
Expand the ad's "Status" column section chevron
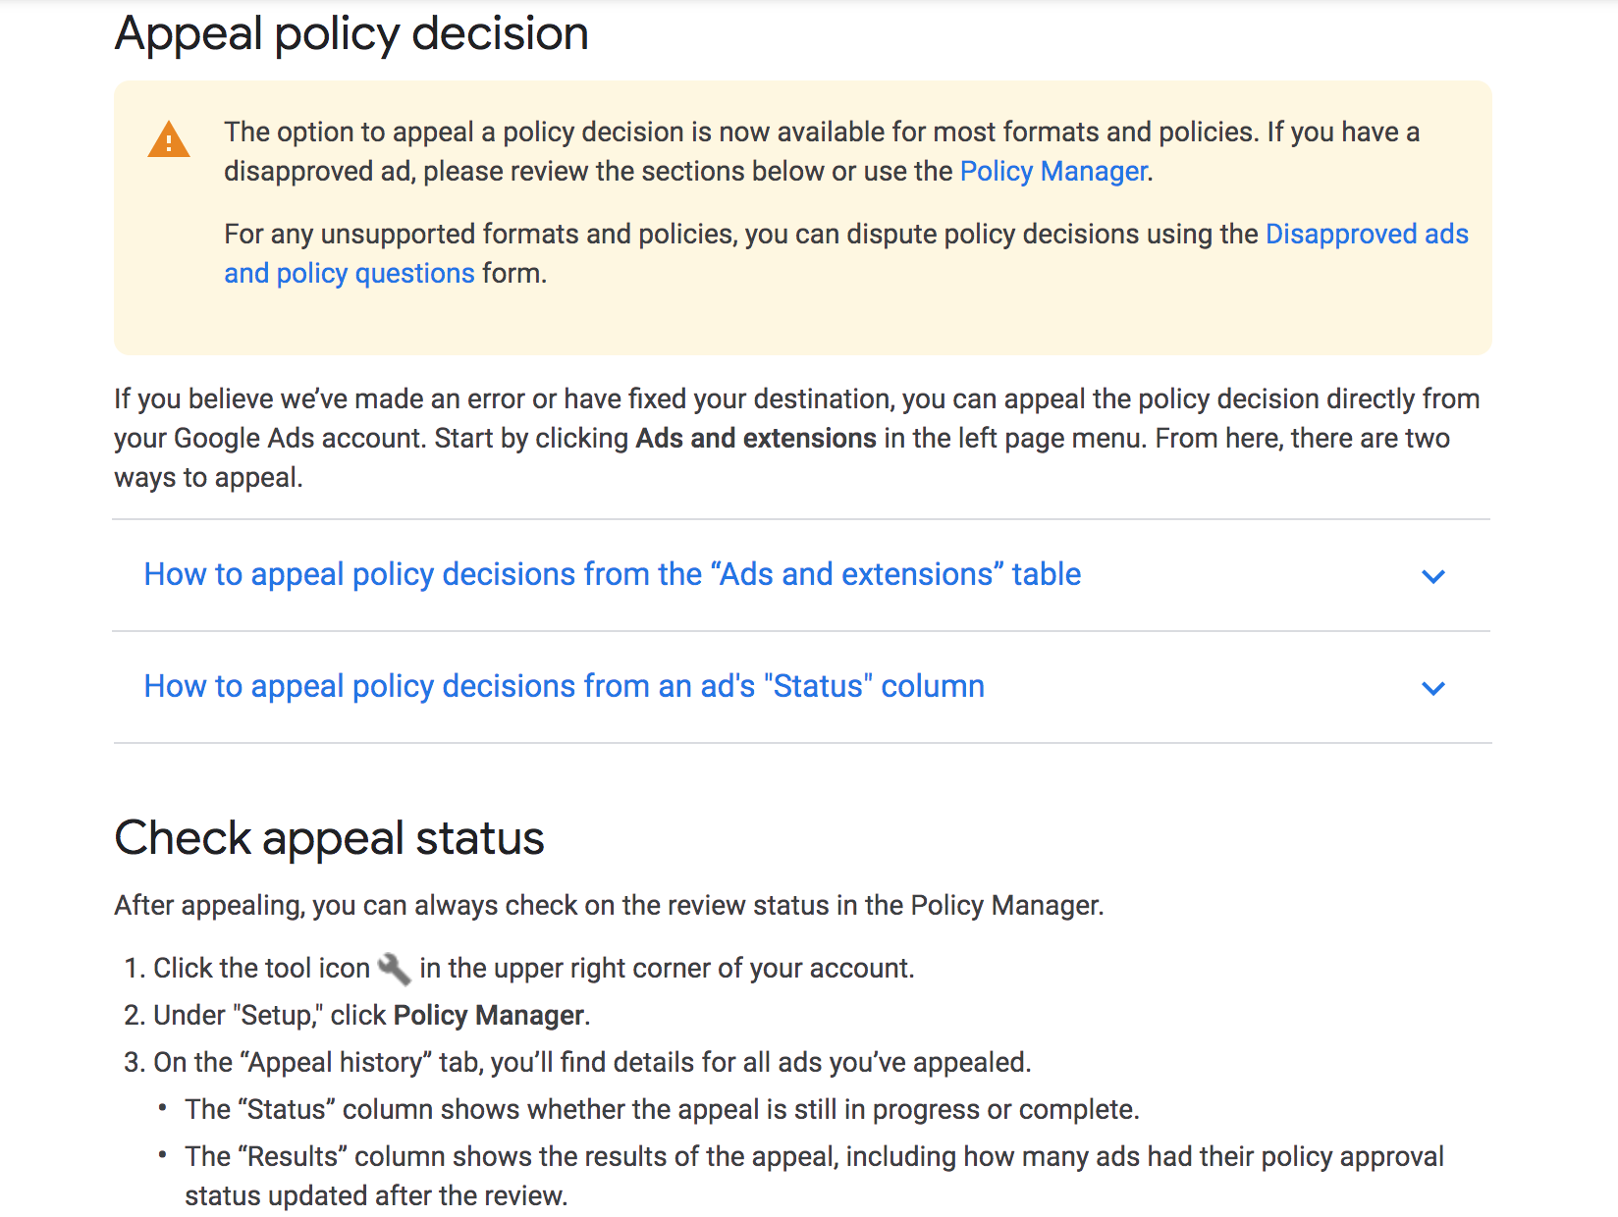coord(1433,688)
